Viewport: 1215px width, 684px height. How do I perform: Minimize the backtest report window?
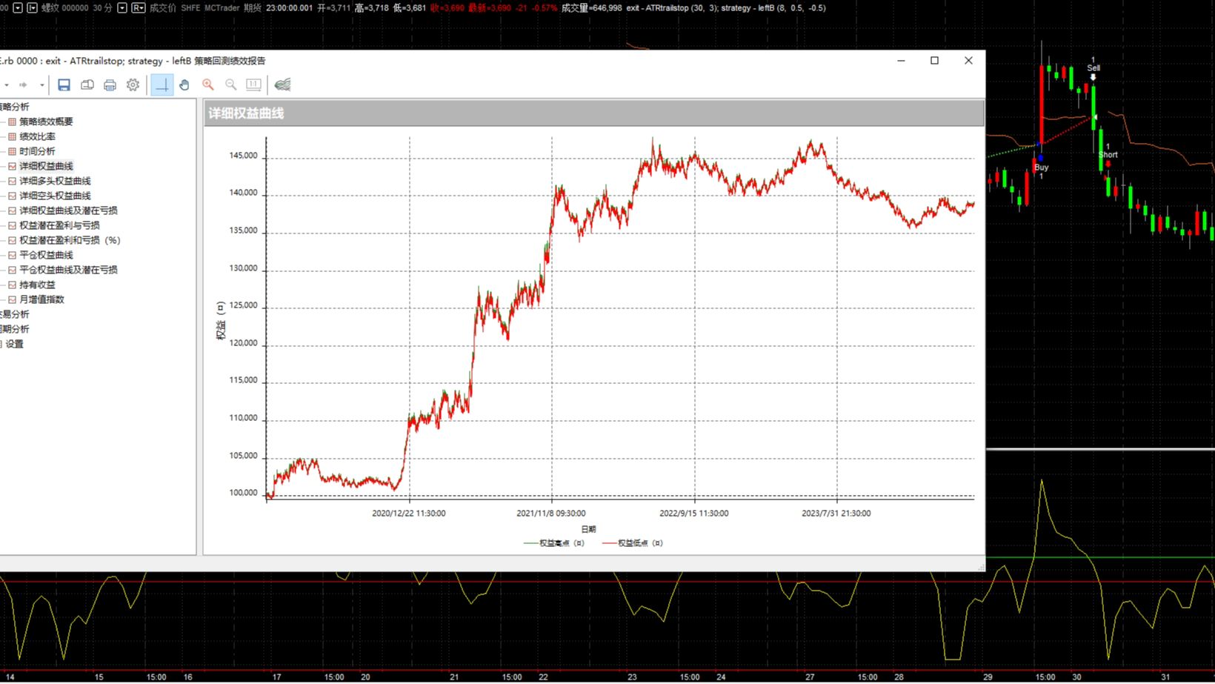coord(901,61)
